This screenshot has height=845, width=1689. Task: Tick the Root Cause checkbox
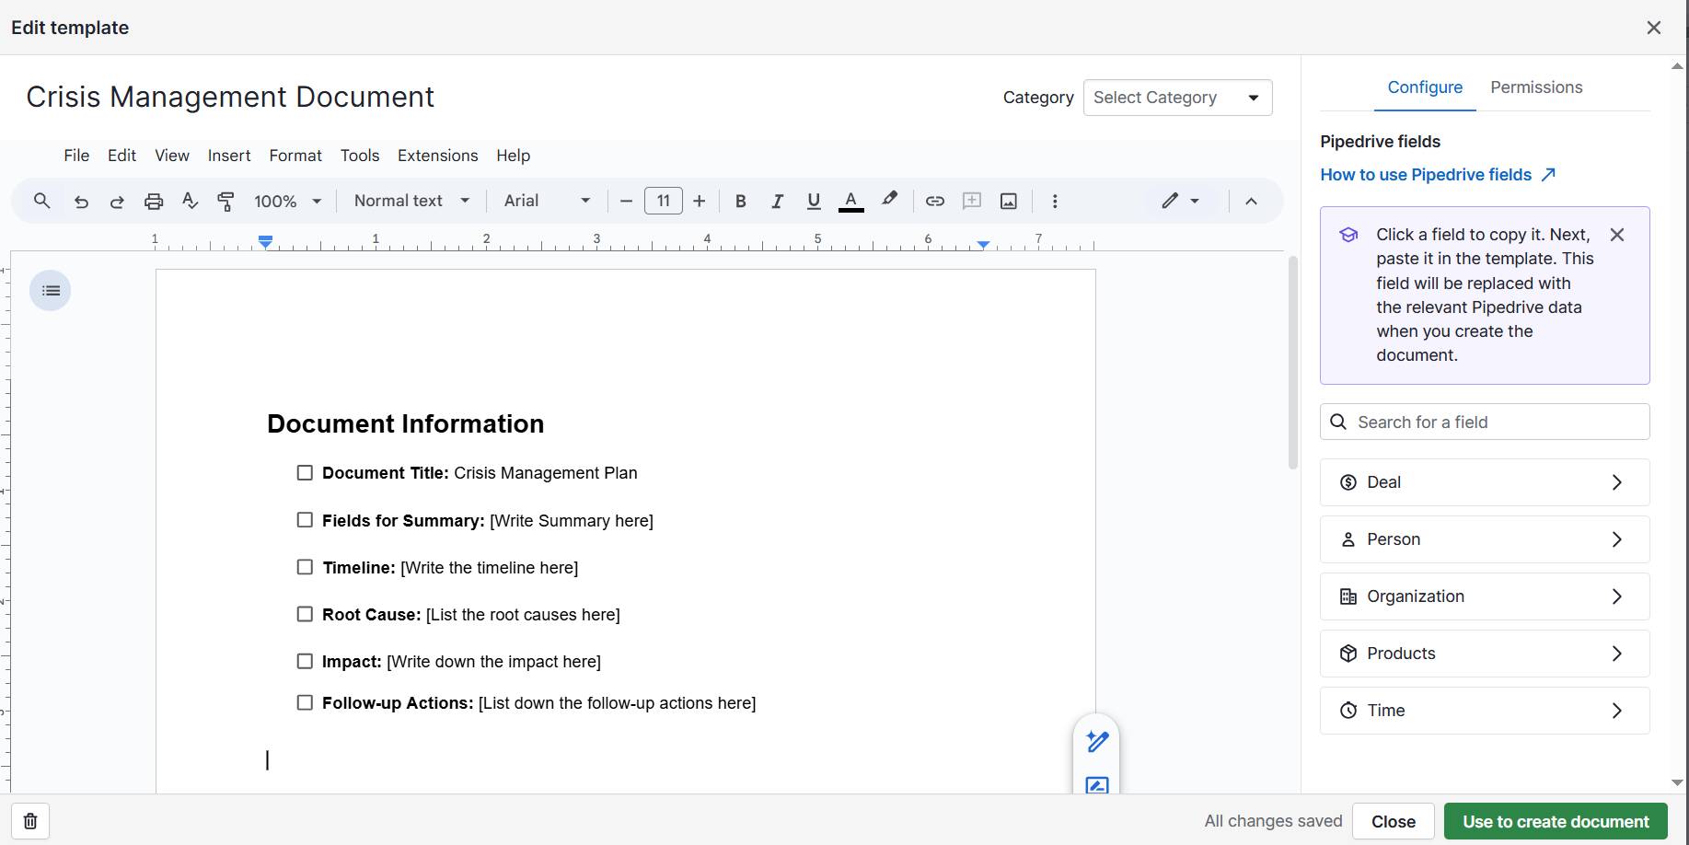[x=305, y=614]
